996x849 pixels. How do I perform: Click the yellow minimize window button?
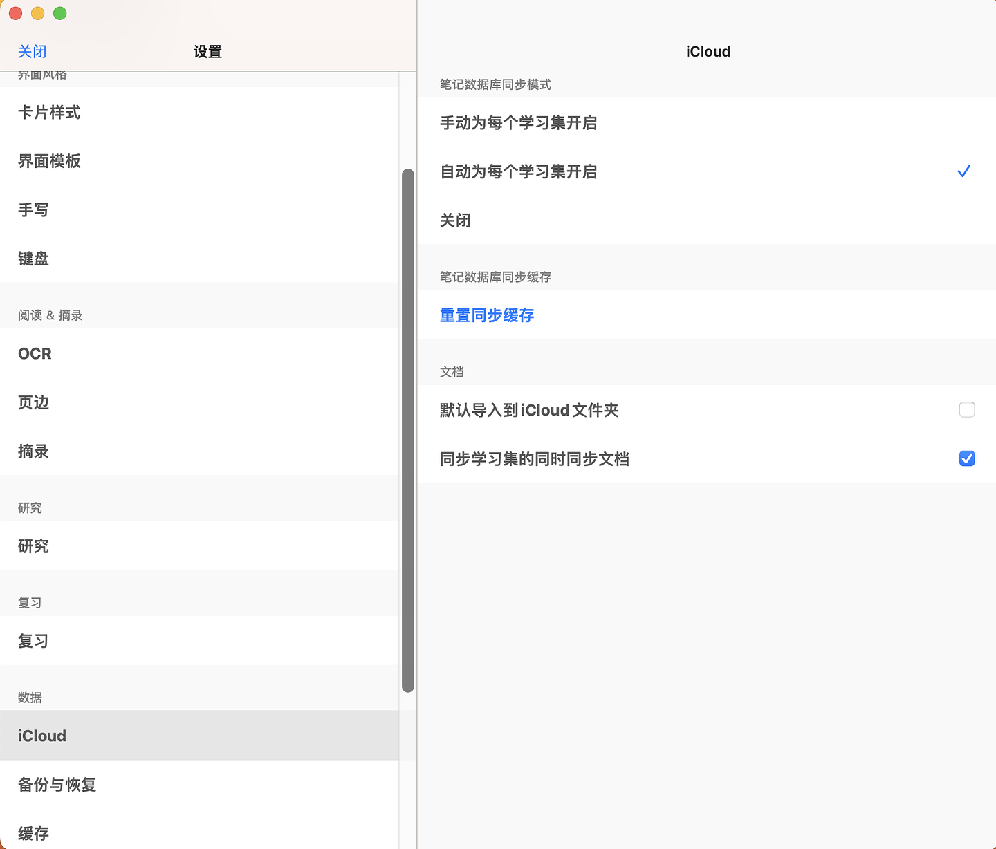[38, 13]
